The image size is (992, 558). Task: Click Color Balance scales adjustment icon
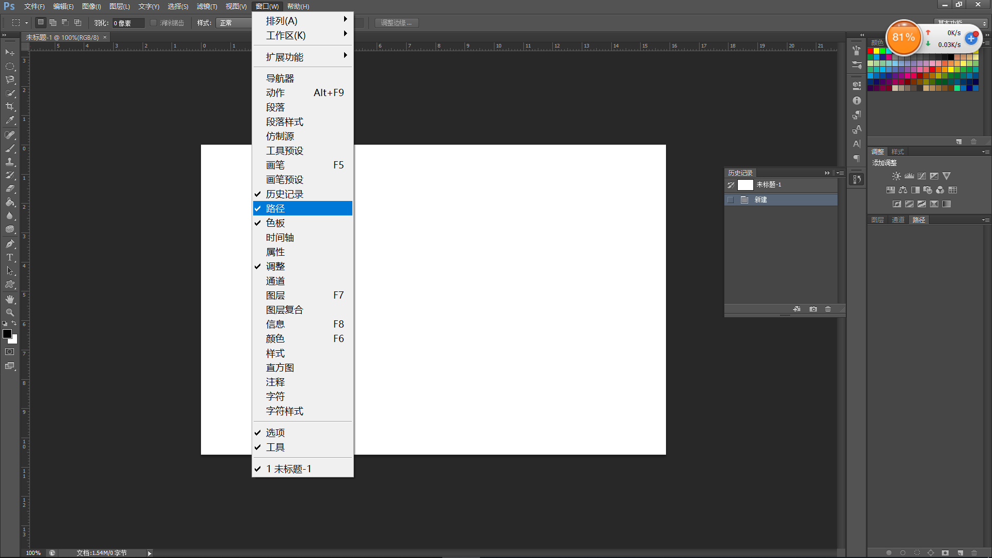[x=903, y=190]
